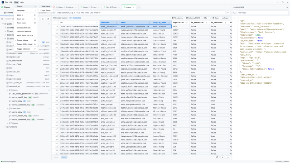Open the Help menu
The image size is (290, 163).
click(22, 2)
